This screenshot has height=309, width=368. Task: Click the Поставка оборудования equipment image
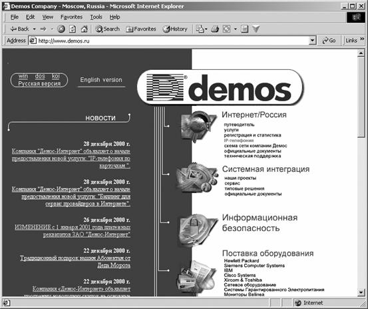point(197,277)
